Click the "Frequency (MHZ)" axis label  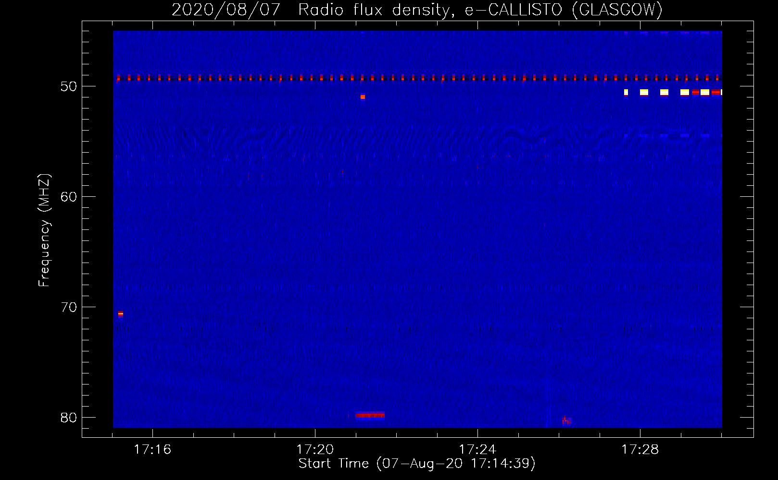44,230
